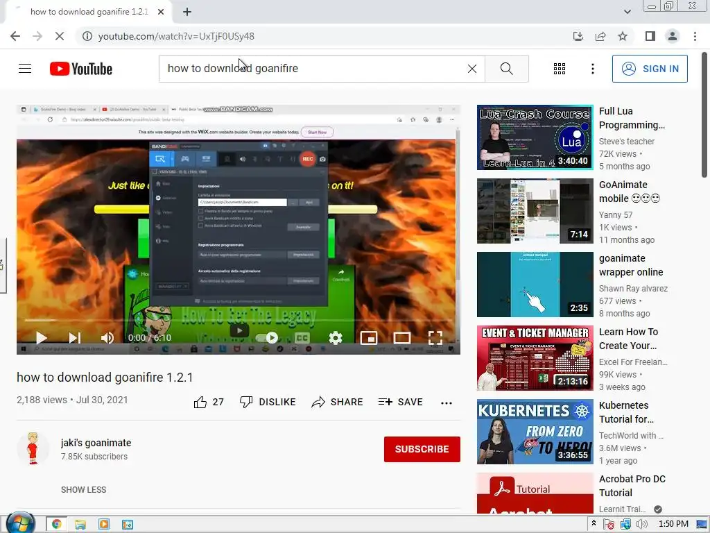Mute the video volume
This screenshot has width=710, height=533.
tap(107, 338)
